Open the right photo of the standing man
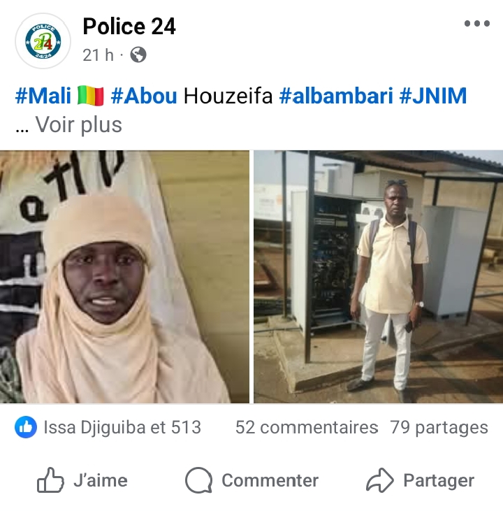Viewport: 503px width, 511px height. pos(378,277)
